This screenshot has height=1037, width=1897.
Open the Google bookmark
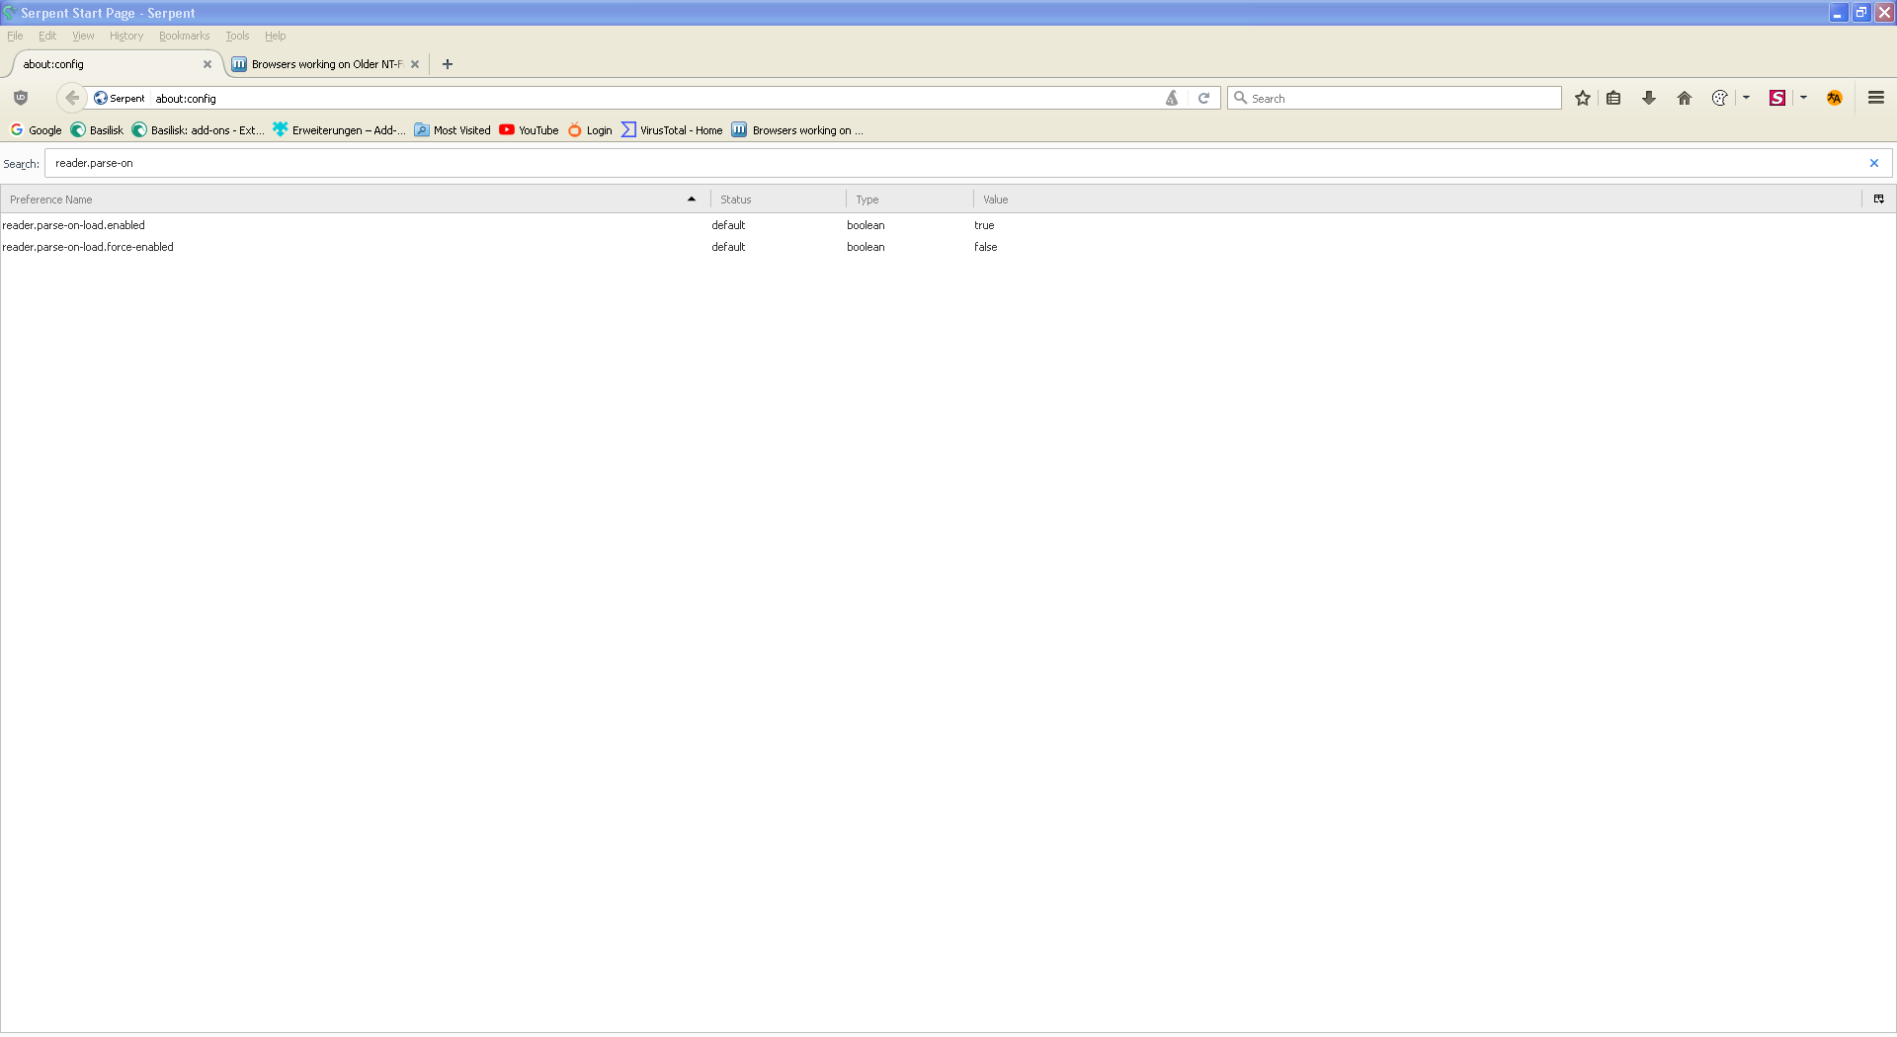[36, 130]
